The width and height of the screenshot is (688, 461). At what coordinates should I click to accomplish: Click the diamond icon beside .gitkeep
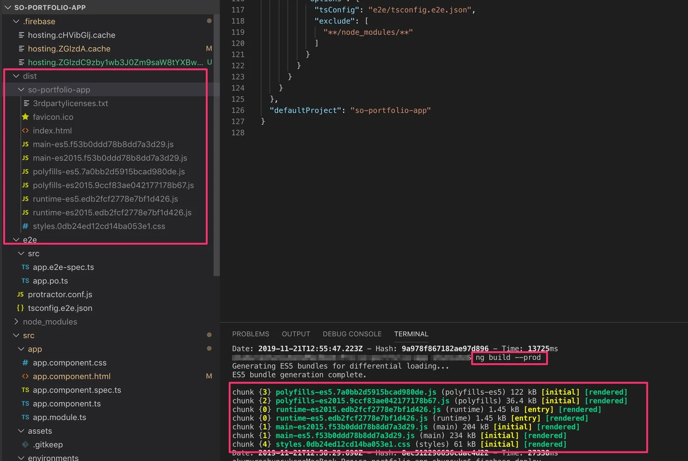(x=26, y=445)
